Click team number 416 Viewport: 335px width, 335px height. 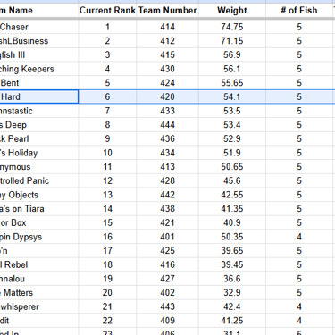(167, 264)
